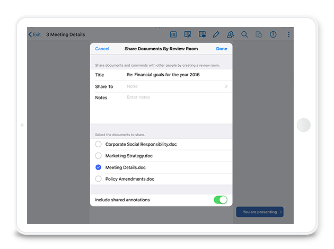Edit the Title field text
Image resolution: width=334 pixels, height=249 pixels.
[163, 75]
